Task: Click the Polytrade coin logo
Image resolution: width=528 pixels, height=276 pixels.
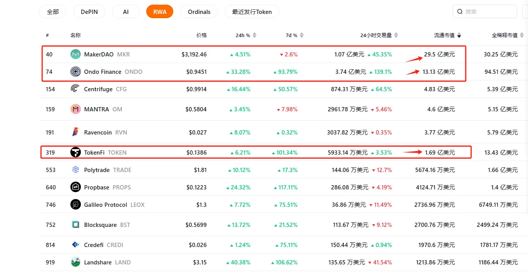Action: coord(75,170)
